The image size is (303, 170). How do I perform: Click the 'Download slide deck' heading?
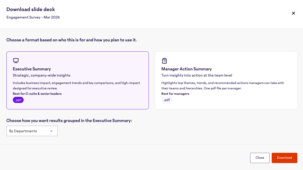[31, 10]
